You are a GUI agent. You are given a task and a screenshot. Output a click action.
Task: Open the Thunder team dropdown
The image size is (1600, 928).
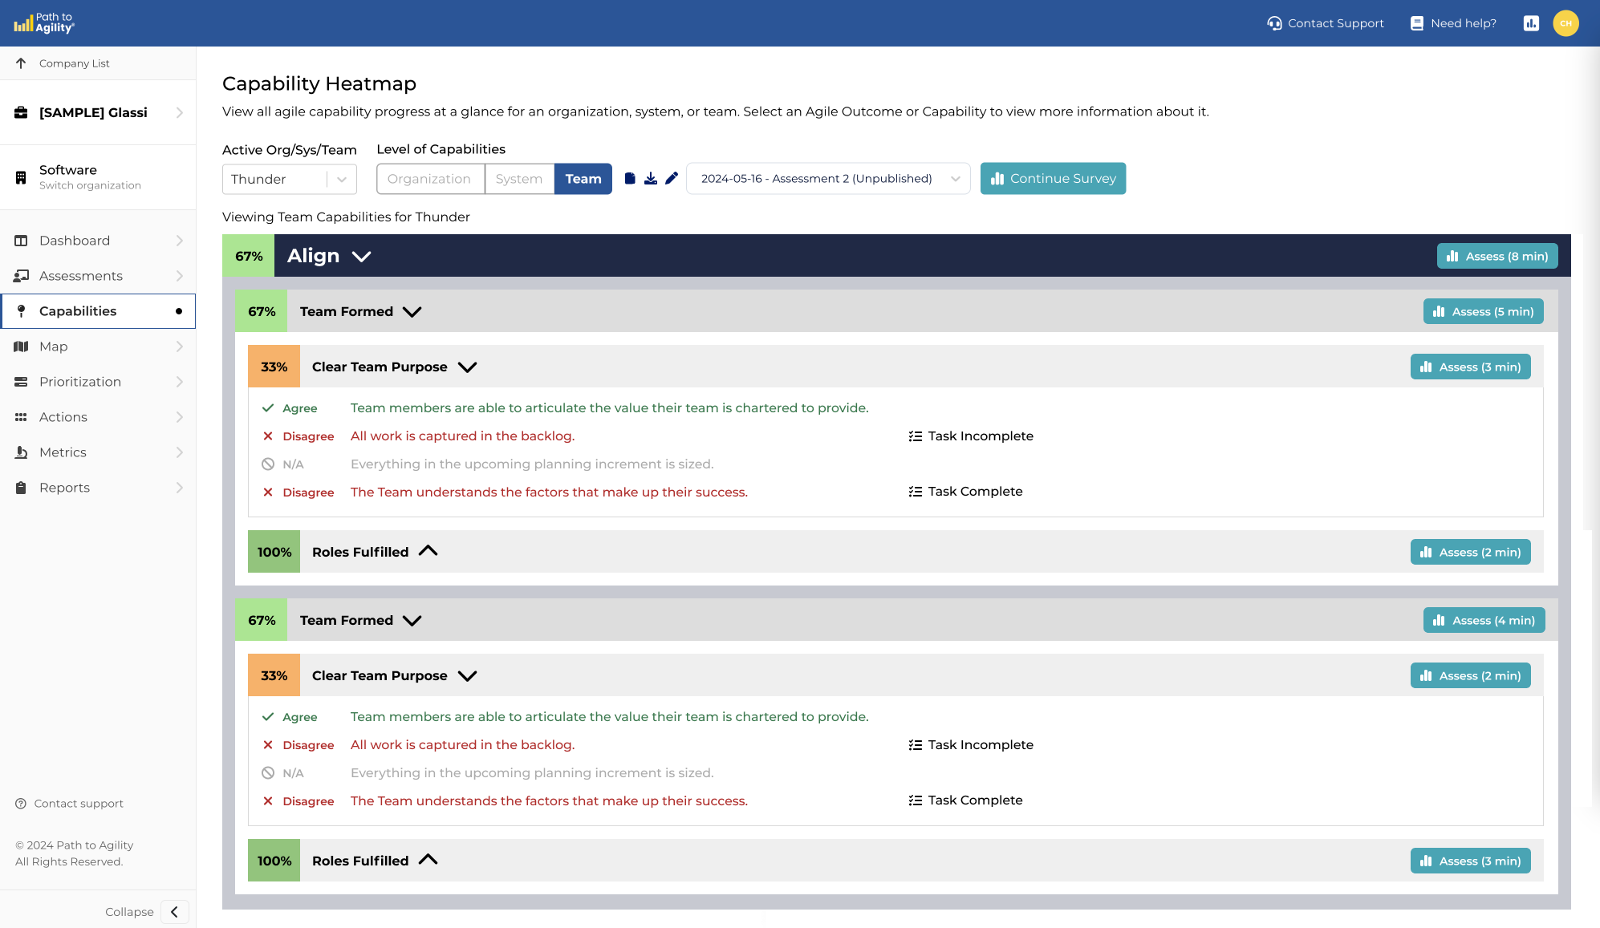289,179
